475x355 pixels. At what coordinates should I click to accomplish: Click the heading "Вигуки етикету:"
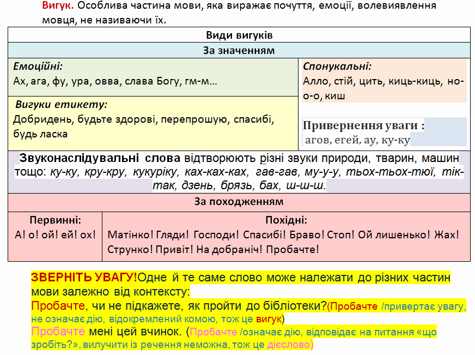click(x=61, y=105)
